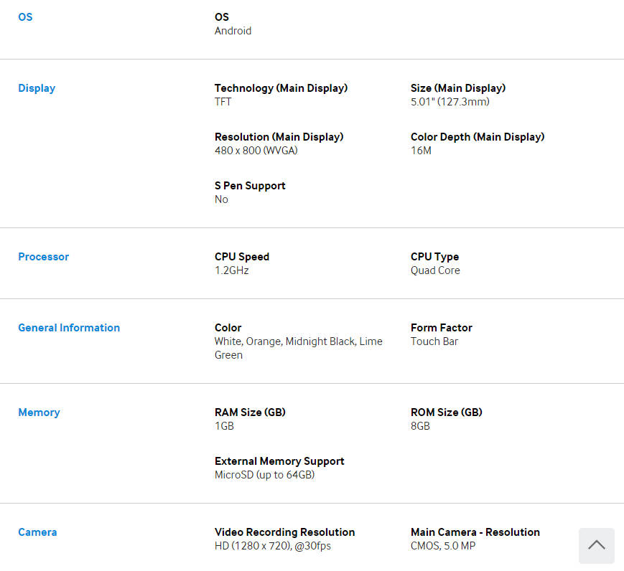Screen dimensions: 624x571
Task: Click the Memory category heading
Action: coord(39,412)
